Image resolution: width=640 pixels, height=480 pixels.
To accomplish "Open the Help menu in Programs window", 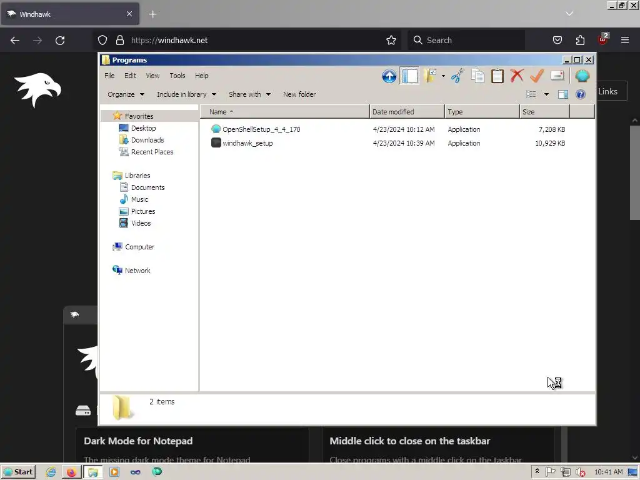I will [202, 76].
